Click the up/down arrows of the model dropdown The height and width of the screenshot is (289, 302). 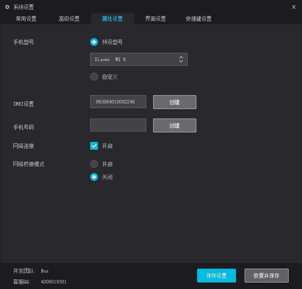pyautogui.click(x=181, y=59)
